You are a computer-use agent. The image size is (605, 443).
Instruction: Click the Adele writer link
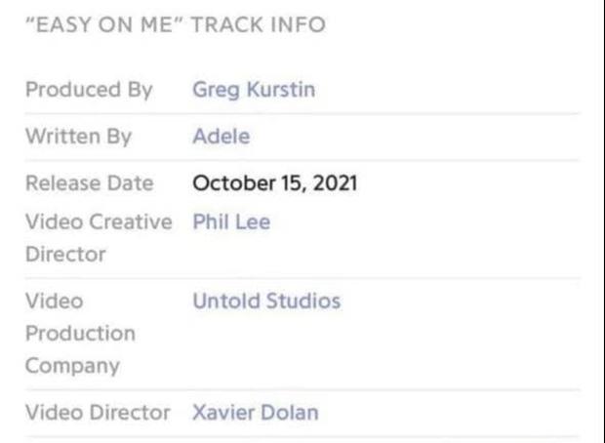click(222, 137)
